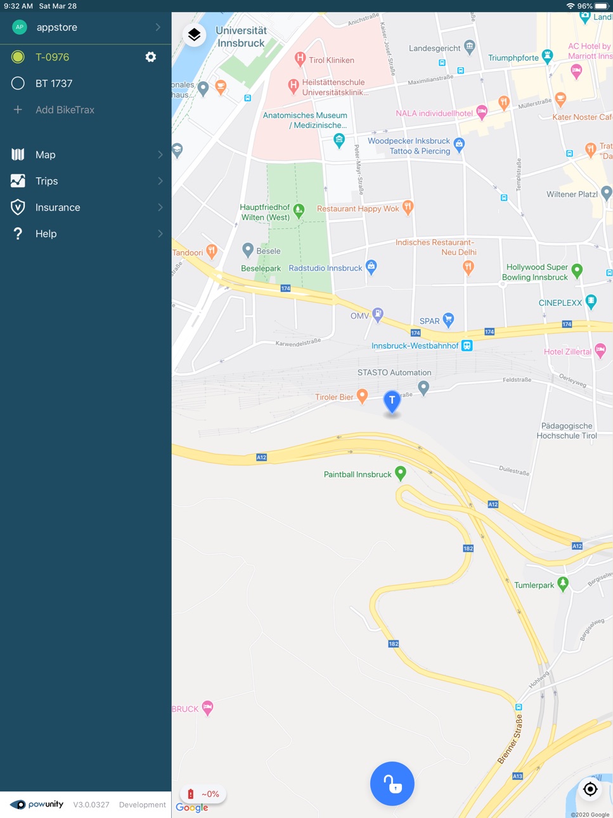This screenshot has height=818, width=613.
Task: Tap the battery status in status bar
Action: tap(594, 6)
